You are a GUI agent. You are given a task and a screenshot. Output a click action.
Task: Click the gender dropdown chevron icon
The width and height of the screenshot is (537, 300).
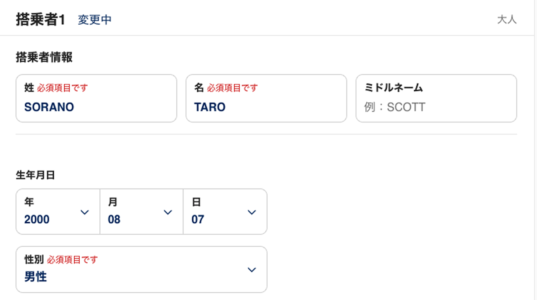(x=252, y=270)
